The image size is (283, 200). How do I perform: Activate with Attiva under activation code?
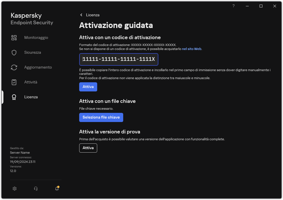tap(88, 87)
